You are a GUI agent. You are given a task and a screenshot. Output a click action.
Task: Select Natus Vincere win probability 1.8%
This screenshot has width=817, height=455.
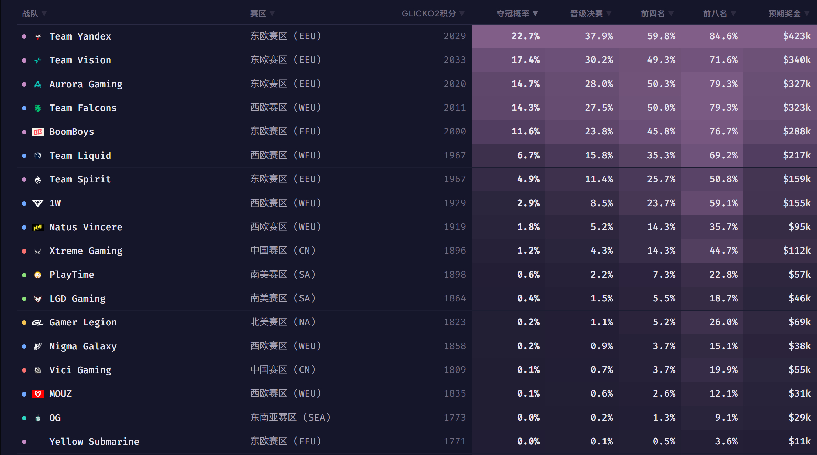point(529,227)
